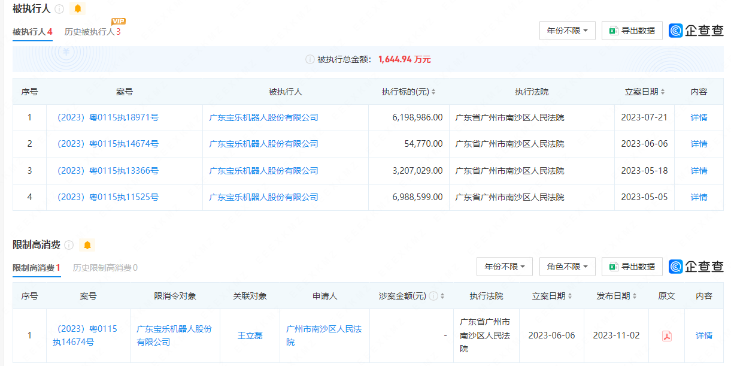The height and width of the screenshot is (366, 731).
Task: Click the info icon next to 限制高消费 heading
Action: coord(69,245)
